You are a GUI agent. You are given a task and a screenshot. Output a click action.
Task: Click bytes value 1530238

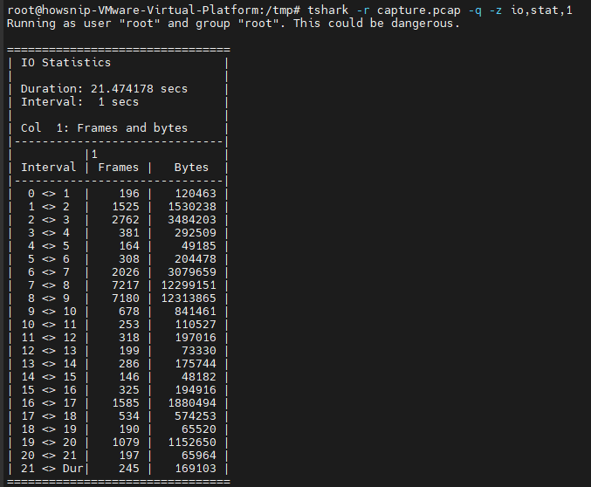point(192,207)
